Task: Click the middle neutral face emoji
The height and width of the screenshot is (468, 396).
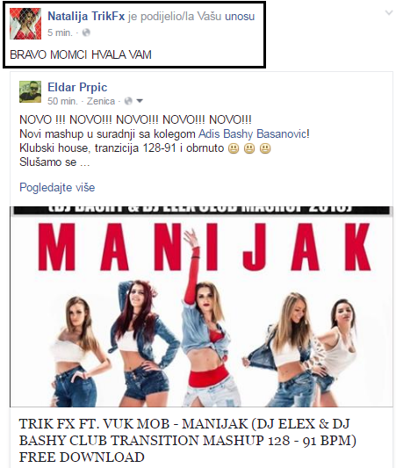Action: [249, 148]
